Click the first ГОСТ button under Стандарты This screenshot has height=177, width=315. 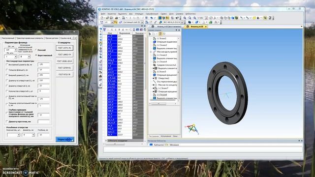(x=64, y=48)
